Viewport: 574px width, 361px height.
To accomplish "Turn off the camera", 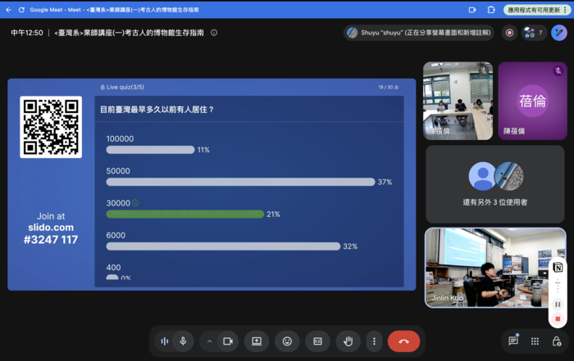I will 228,341.
